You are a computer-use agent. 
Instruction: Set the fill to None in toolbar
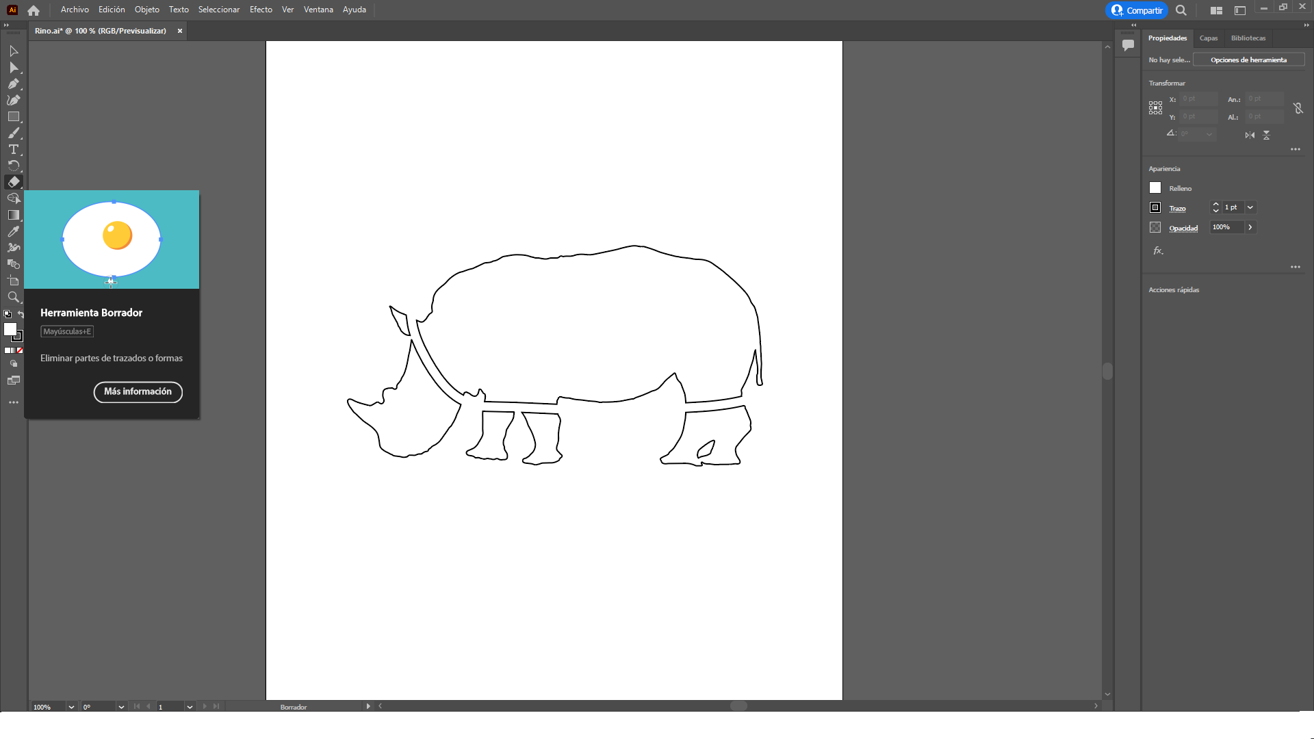pyautogui.click(x=20, y=350)
